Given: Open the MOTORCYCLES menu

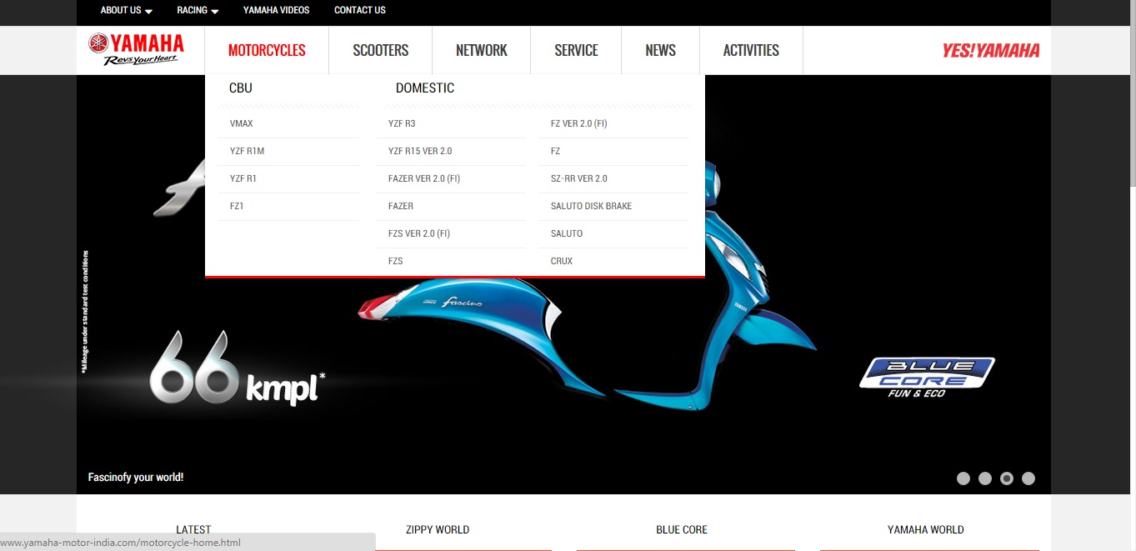Looking at the screenshot, I should [x=267, y=50].
